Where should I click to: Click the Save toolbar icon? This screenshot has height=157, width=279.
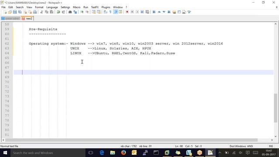(x=15, y=12)
